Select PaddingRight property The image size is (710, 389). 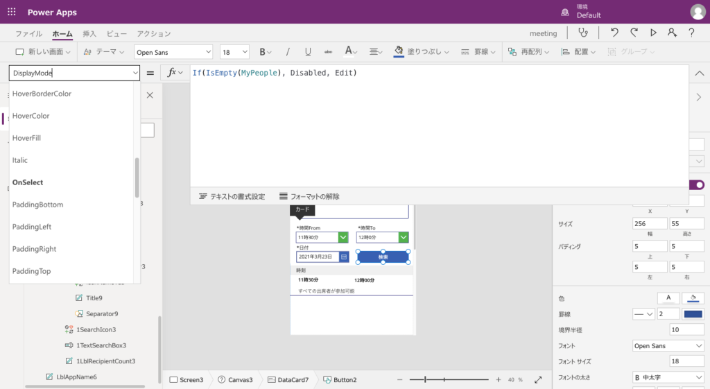click(71, 249)
